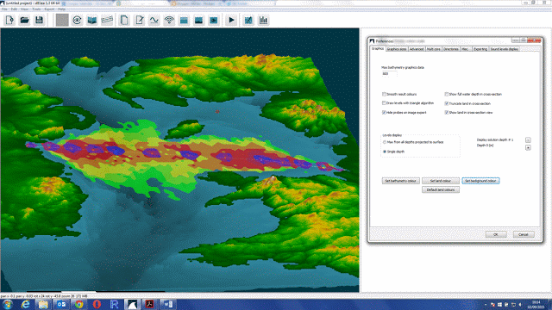Switch to the Exporting tab
This screenshot has height=310, width=552.
pos(480,49)
